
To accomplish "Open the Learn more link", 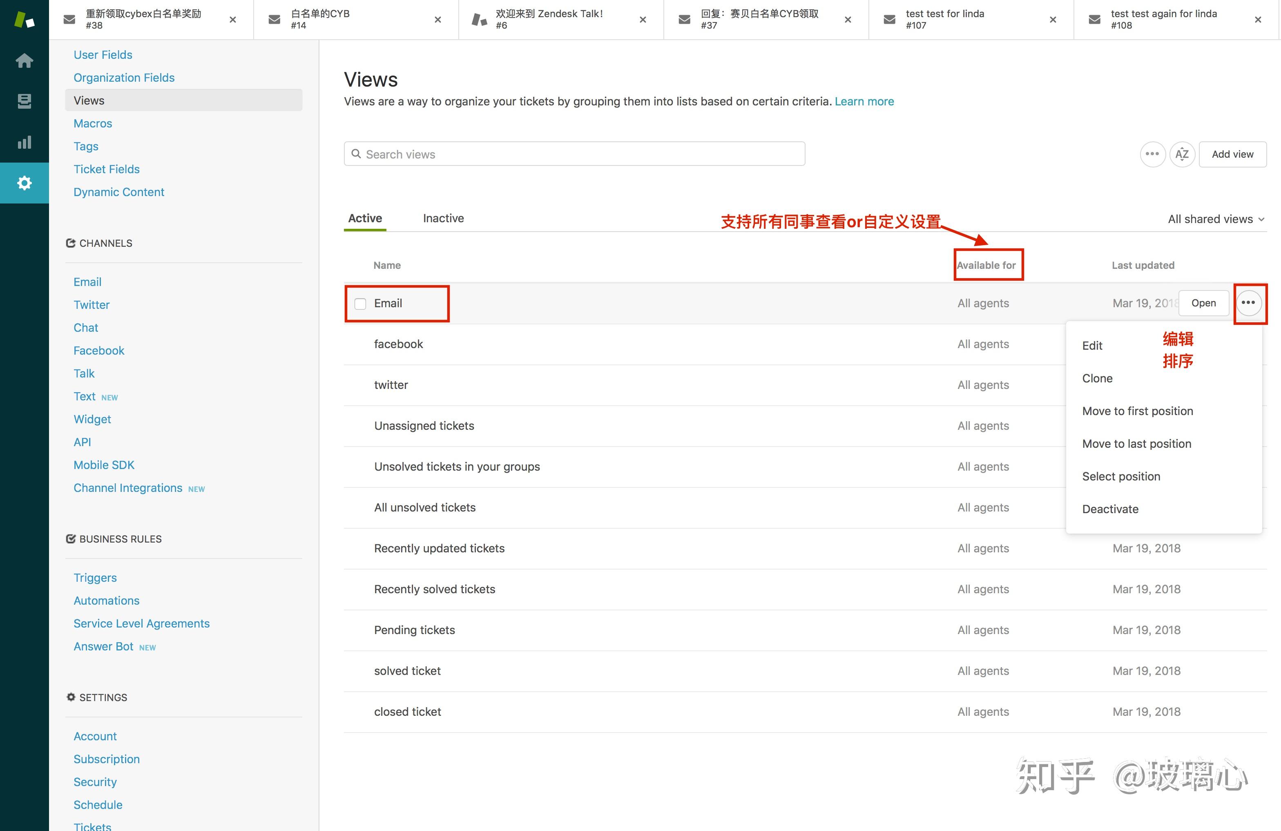I will pyautogui.click(x=864, y=101).
